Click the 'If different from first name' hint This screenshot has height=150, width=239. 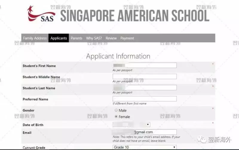point(129,103)
